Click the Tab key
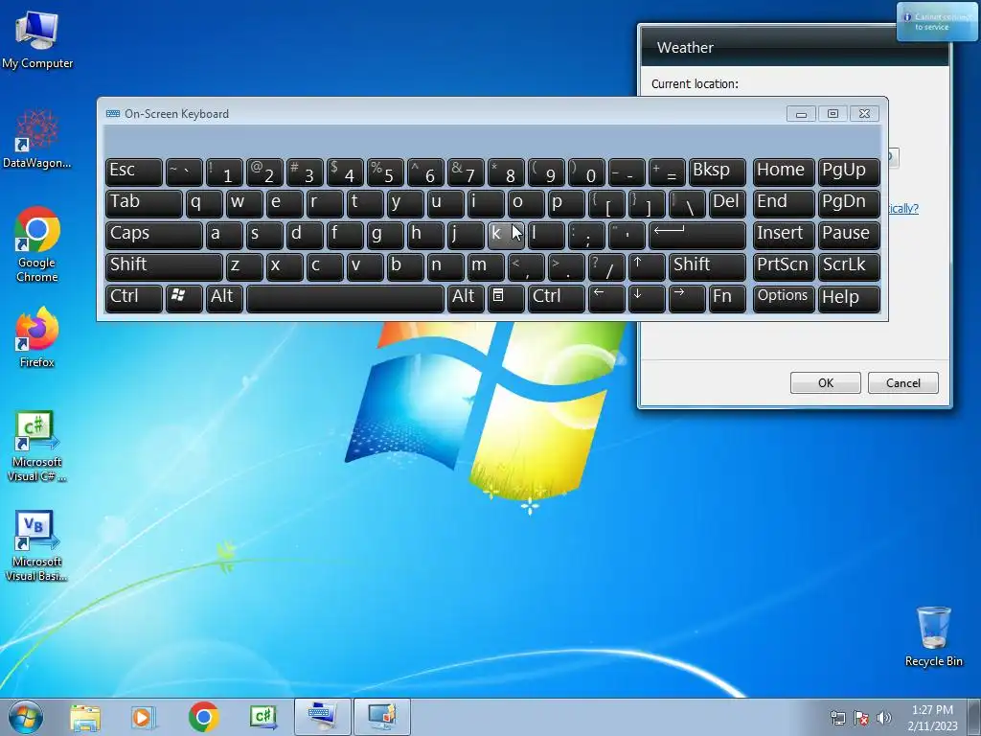The height and width of the screenshot is (736, 981). 144,203
